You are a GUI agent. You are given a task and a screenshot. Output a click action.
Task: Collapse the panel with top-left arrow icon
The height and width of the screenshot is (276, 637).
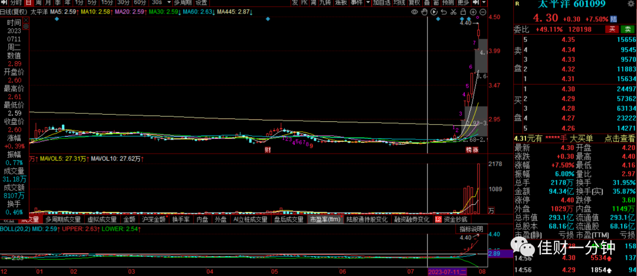coord(4,2)
